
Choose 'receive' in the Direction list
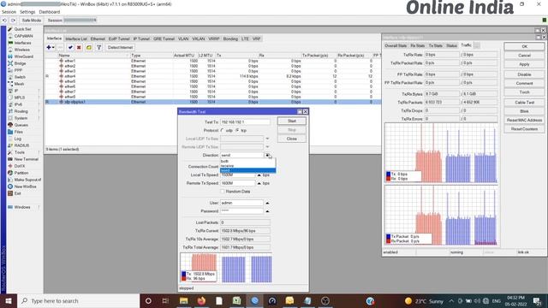pos(247,166)
